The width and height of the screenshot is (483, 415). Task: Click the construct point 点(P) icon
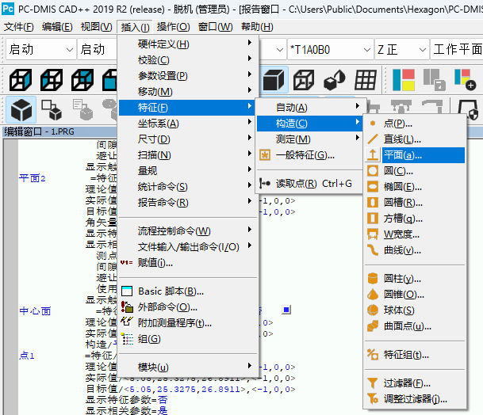[x=373, y=124]
